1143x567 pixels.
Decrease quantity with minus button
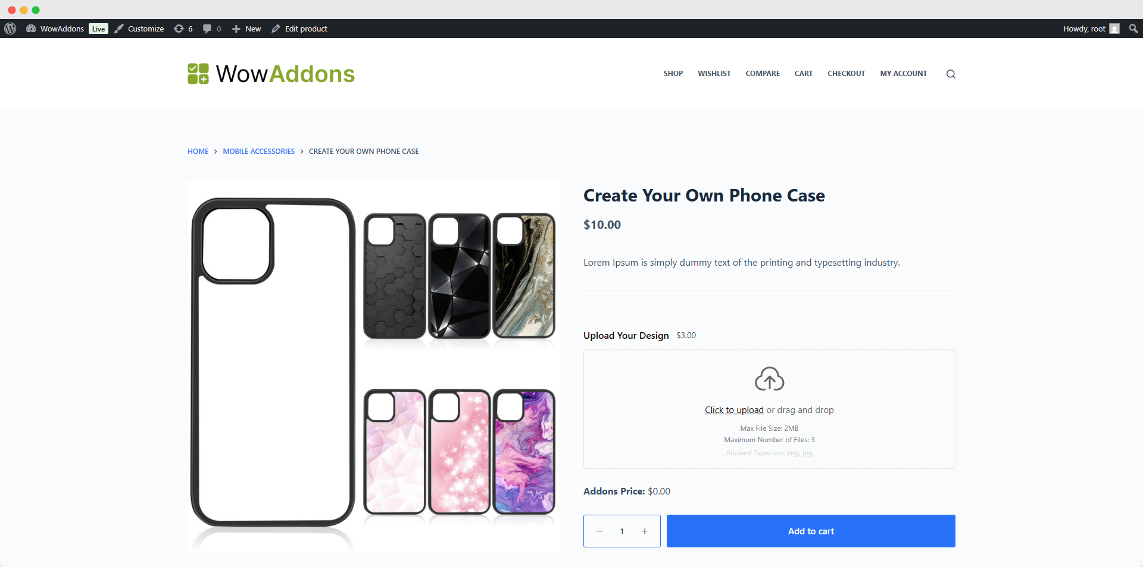[599, 531]
